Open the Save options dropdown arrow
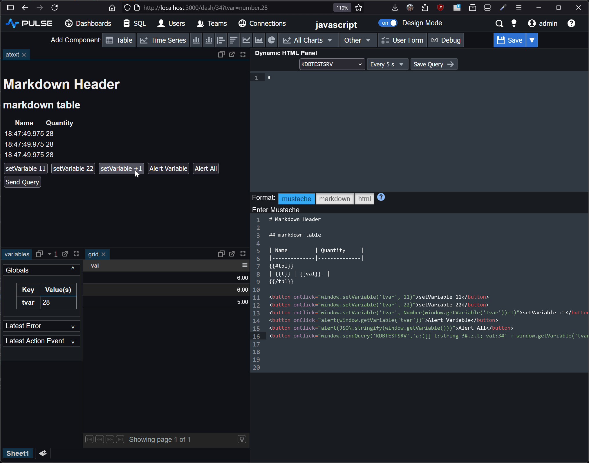The image size is (589, 463). click(x=532, y=40)
